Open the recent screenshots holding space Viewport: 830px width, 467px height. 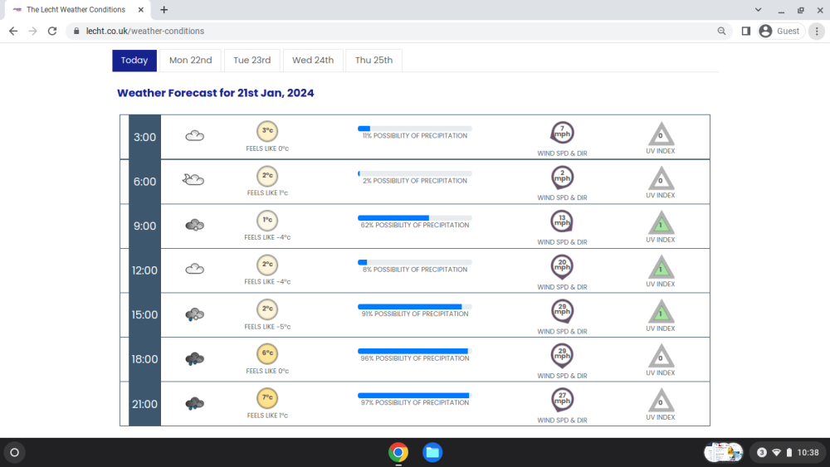tap(724, 452)
